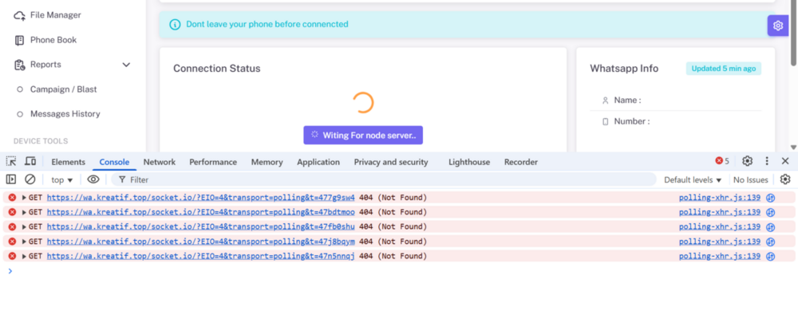798x323 pixels.
Task: Click the No Issues indicator
Action: click(x=751, y=179)
